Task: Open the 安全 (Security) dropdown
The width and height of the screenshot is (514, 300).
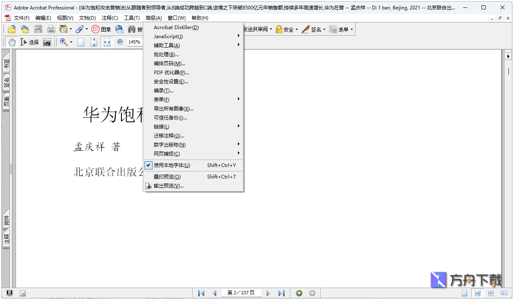Action: click(286, 29)
